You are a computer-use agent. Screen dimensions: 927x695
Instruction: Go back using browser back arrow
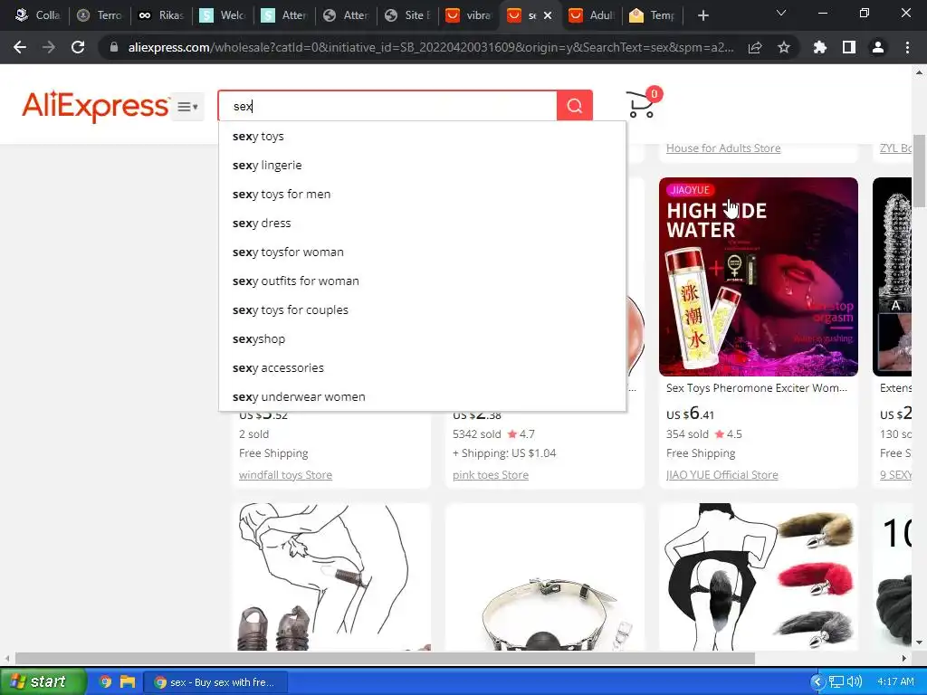(x=20, y=47)
